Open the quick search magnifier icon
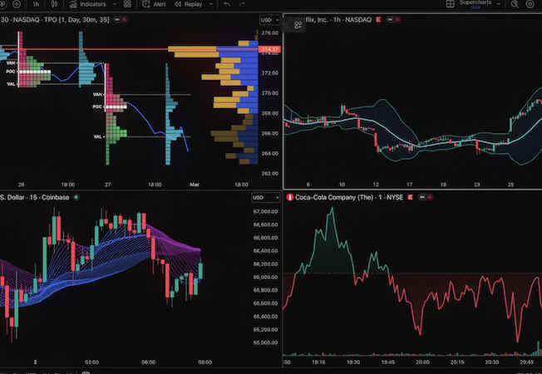 pyautogui.click(x=515, y=4)
